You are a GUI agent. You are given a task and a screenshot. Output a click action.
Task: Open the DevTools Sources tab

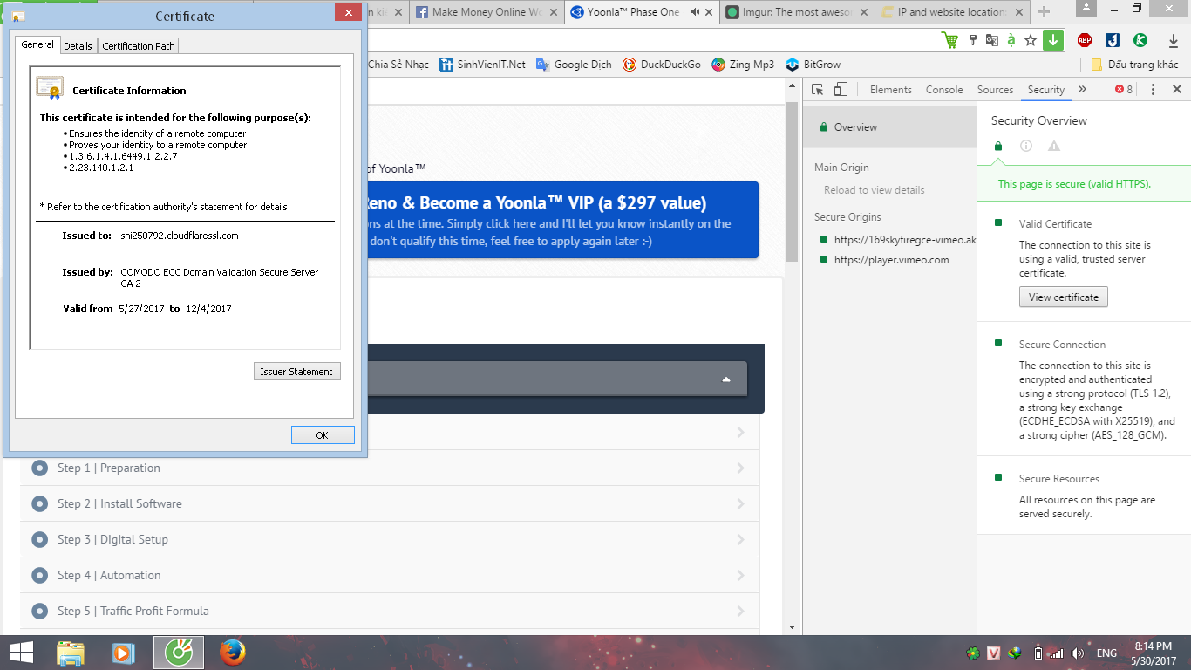(995, 90)
